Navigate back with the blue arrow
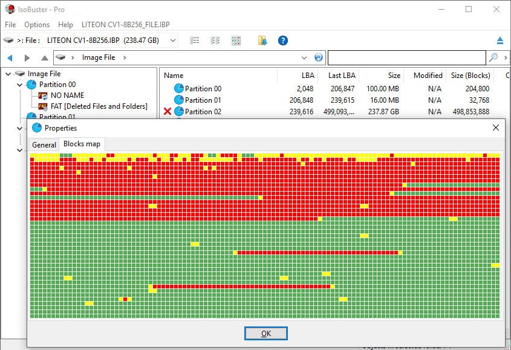This screenshot has width=511, height=350. [x=10, y=58]
